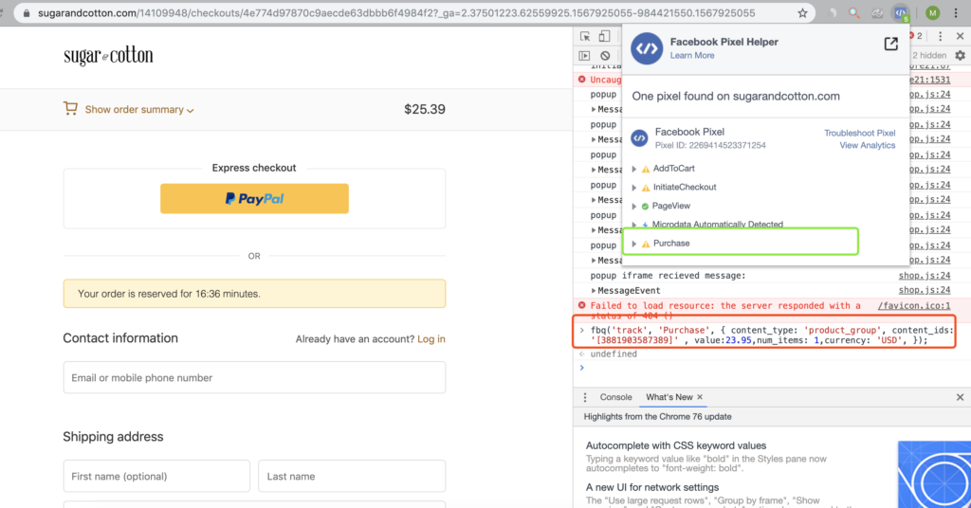
Task: Open View Analytics link
Action: [867, 145]
